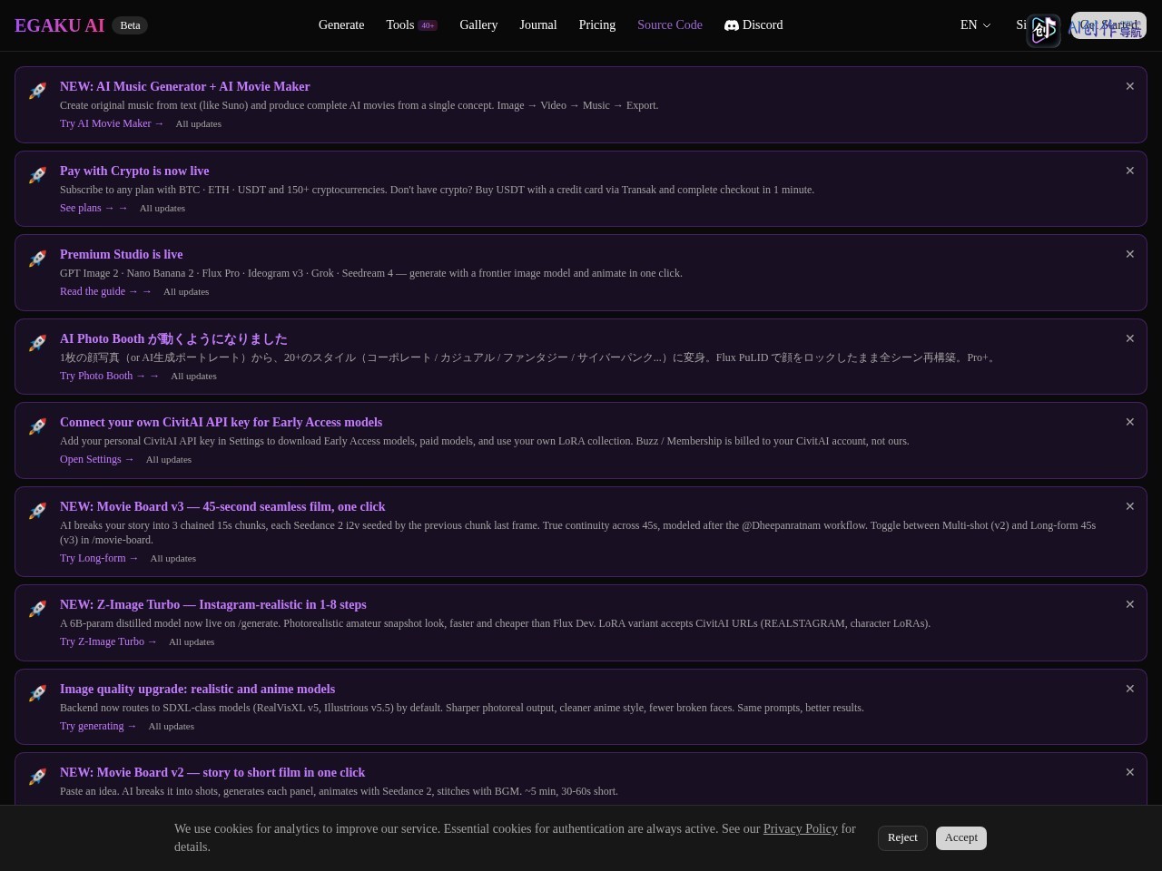Follow the Try AI Movie Maker link
This screenshot has height=871, width=1162.
pyautogui.click(x=112, y=123)
